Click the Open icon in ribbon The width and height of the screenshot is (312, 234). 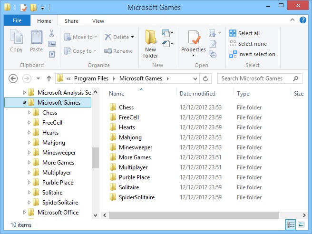213,33
